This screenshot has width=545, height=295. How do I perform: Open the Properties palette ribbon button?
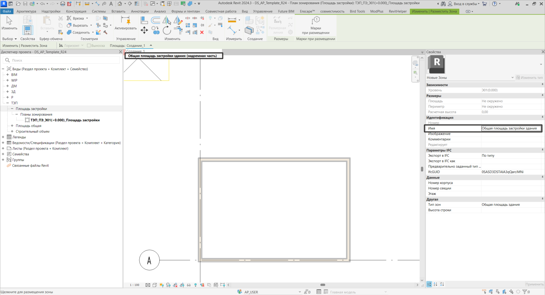click(x=28, y=30)
